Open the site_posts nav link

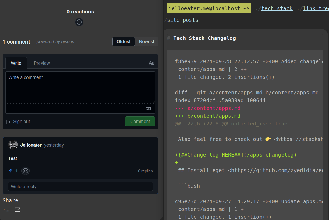point(183,20)
